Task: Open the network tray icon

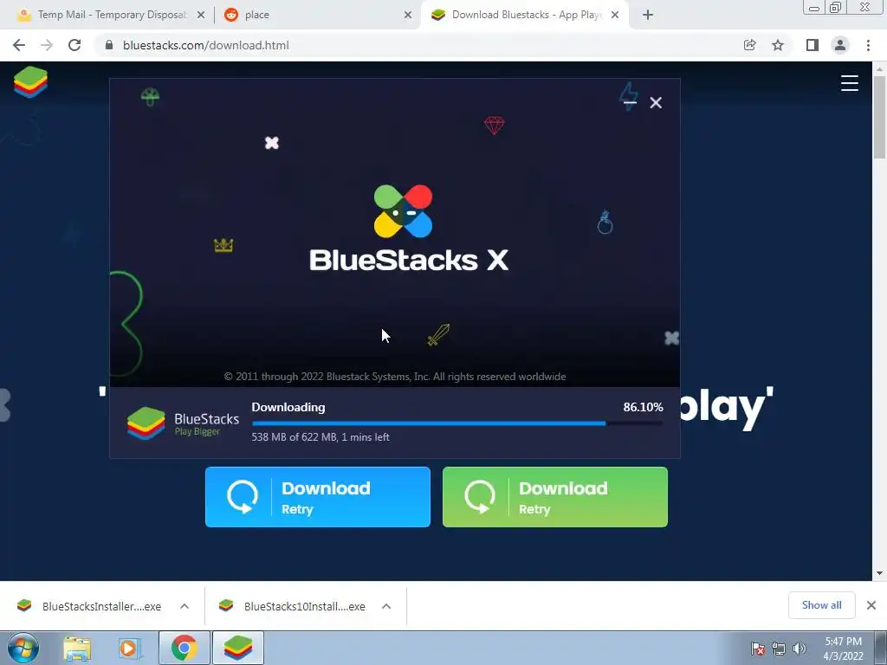Action: click(x=779, y=649)
